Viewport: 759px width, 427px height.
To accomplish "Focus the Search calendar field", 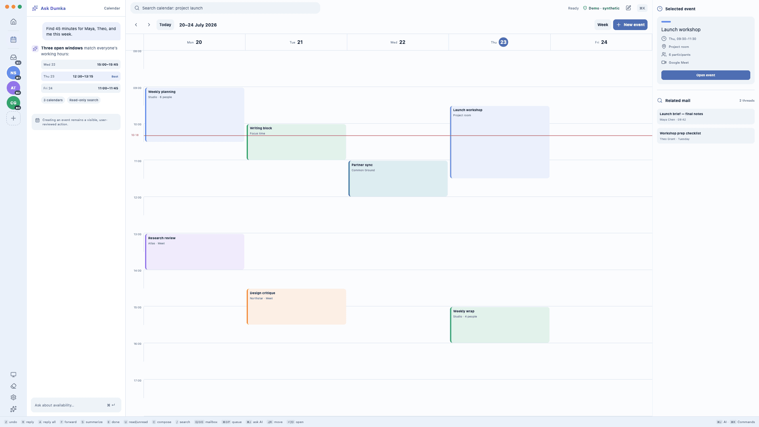I will [x=225, y=8].
